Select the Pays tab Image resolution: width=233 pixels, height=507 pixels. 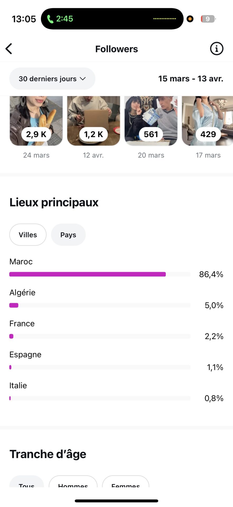[68, 235]
